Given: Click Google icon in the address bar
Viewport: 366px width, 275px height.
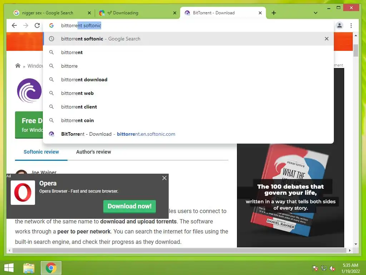Looking at the screenshot, I should point(51,25).
